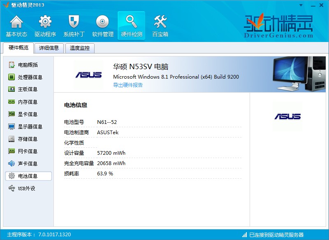Viewport: 329px width, 240px height.
Task: Switch to the 温度监控 tab
Action: tap(80, 48)
